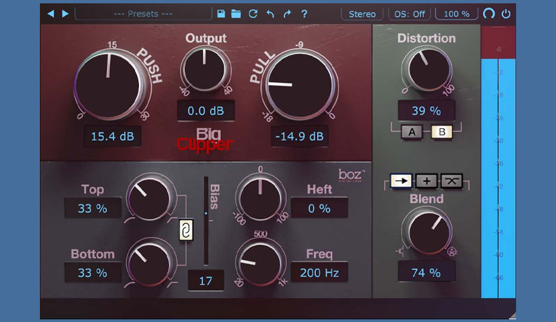This screenshot has height=322, width=556.
Task: Select distortion mode B
Action: point(441,132)
